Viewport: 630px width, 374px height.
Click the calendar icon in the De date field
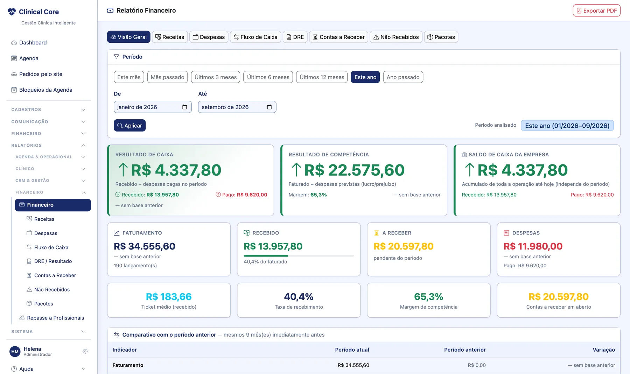click(x=184, y=107)
